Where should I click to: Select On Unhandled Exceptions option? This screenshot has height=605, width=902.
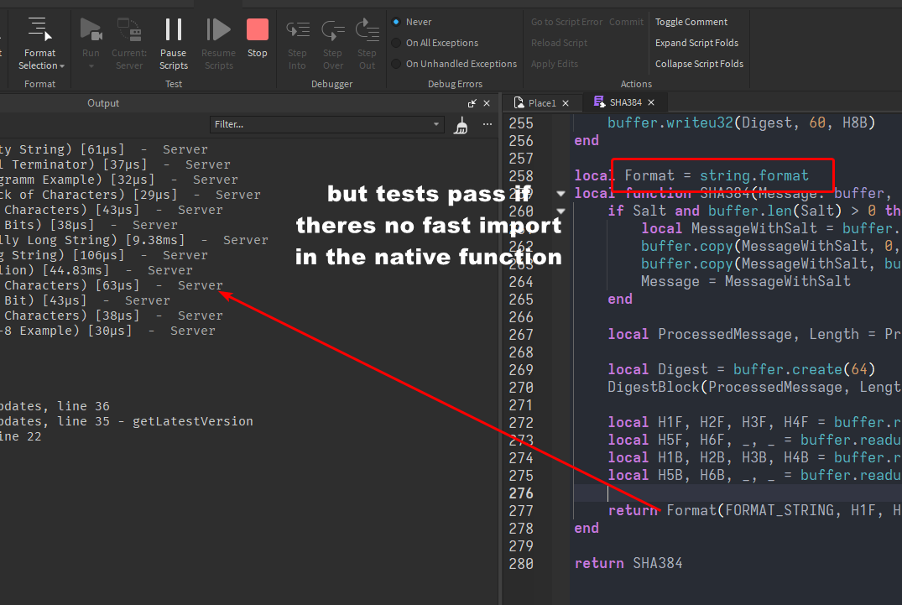[x=455, y=64]
